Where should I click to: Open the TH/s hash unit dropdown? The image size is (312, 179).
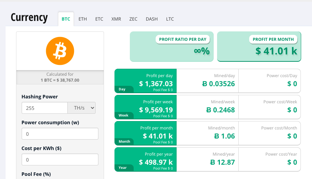click(82, 108)
